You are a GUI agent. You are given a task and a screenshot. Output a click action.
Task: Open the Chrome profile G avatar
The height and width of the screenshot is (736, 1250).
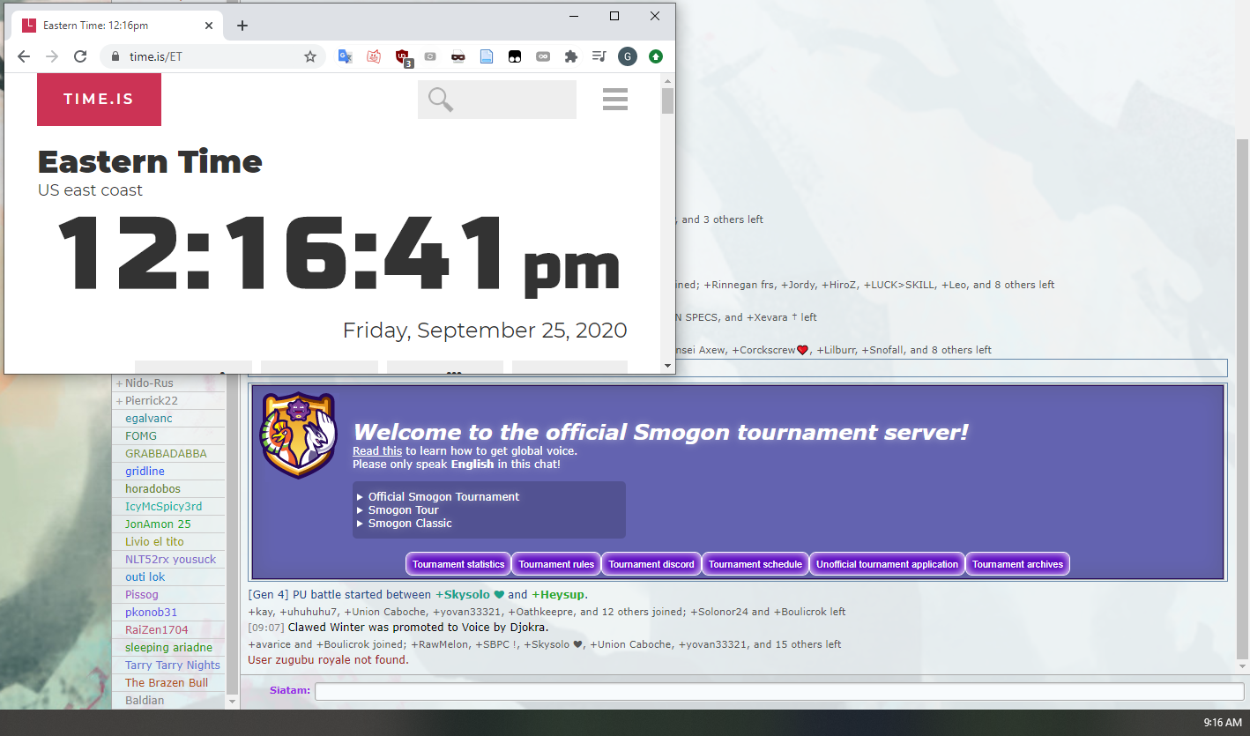(x=628, y=56)
